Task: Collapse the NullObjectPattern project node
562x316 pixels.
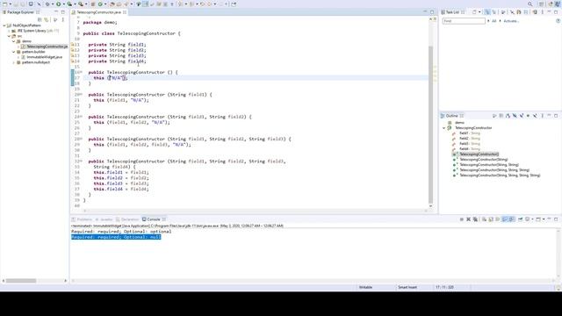Action: pos(4,25)
